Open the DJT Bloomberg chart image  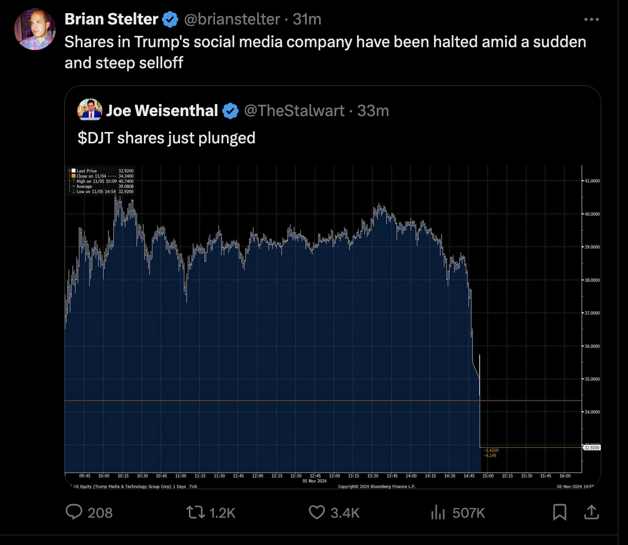[x=333, y=327]
